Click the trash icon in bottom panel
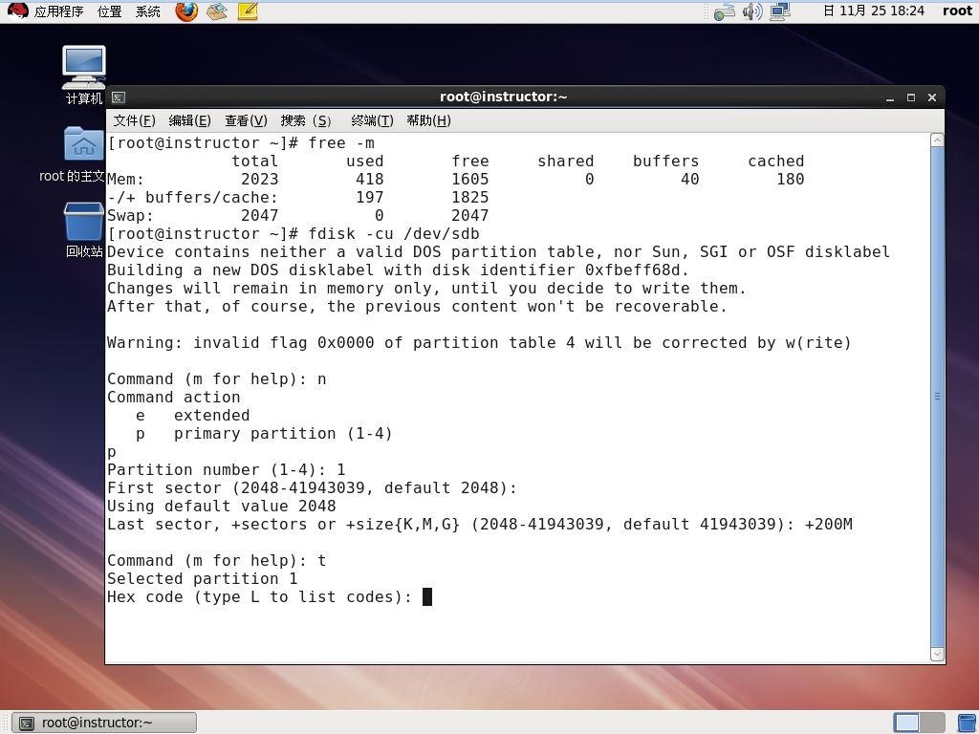 coord(967,723)
